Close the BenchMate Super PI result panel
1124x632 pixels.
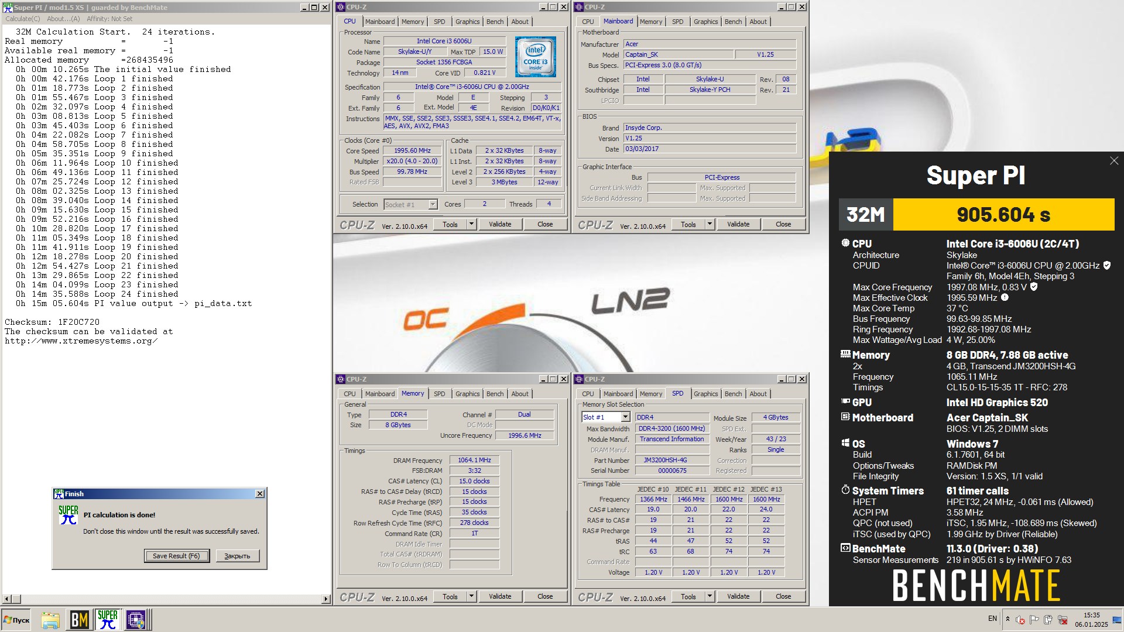[1113, 160]
